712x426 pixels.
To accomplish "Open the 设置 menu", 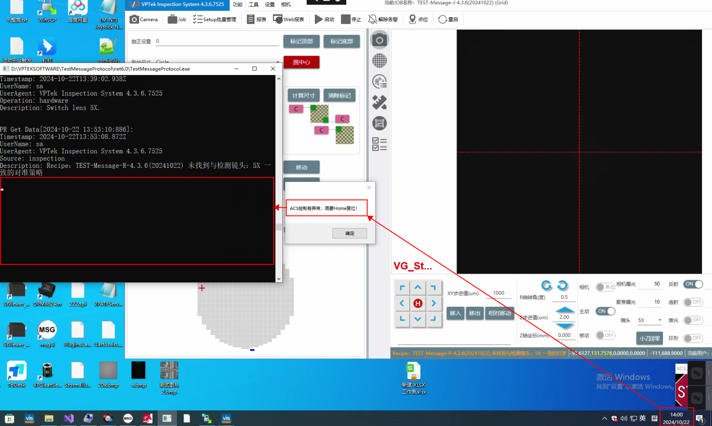I will (x=270, y=5).
